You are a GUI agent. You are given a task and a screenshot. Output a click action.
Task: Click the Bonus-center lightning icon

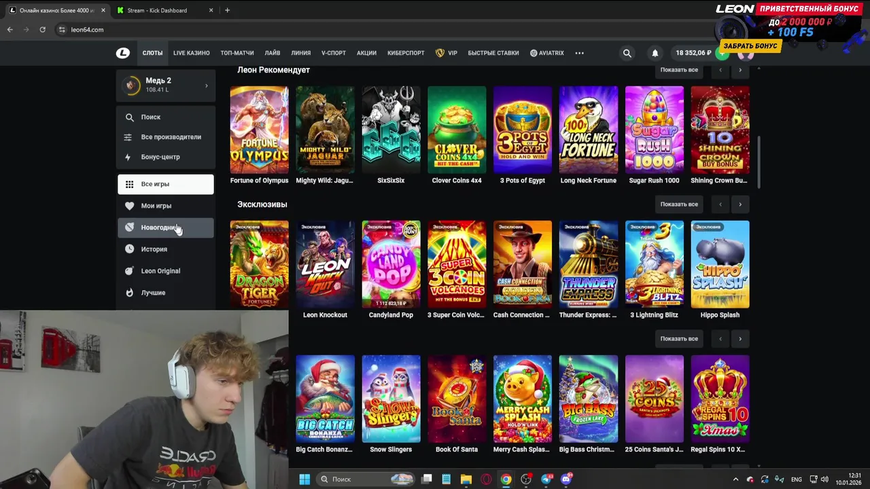[x=128, y=157]
